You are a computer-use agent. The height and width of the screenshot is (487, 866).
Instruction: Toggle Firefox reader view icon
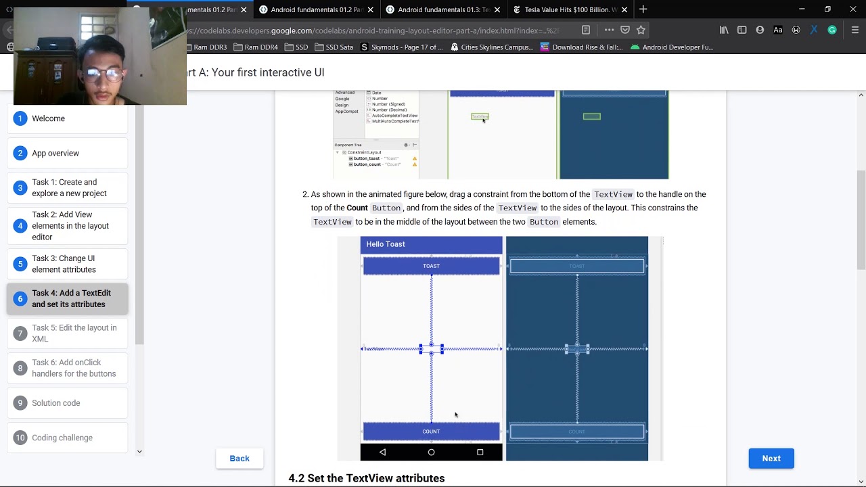pyautogui.click(x=586, y=30)
